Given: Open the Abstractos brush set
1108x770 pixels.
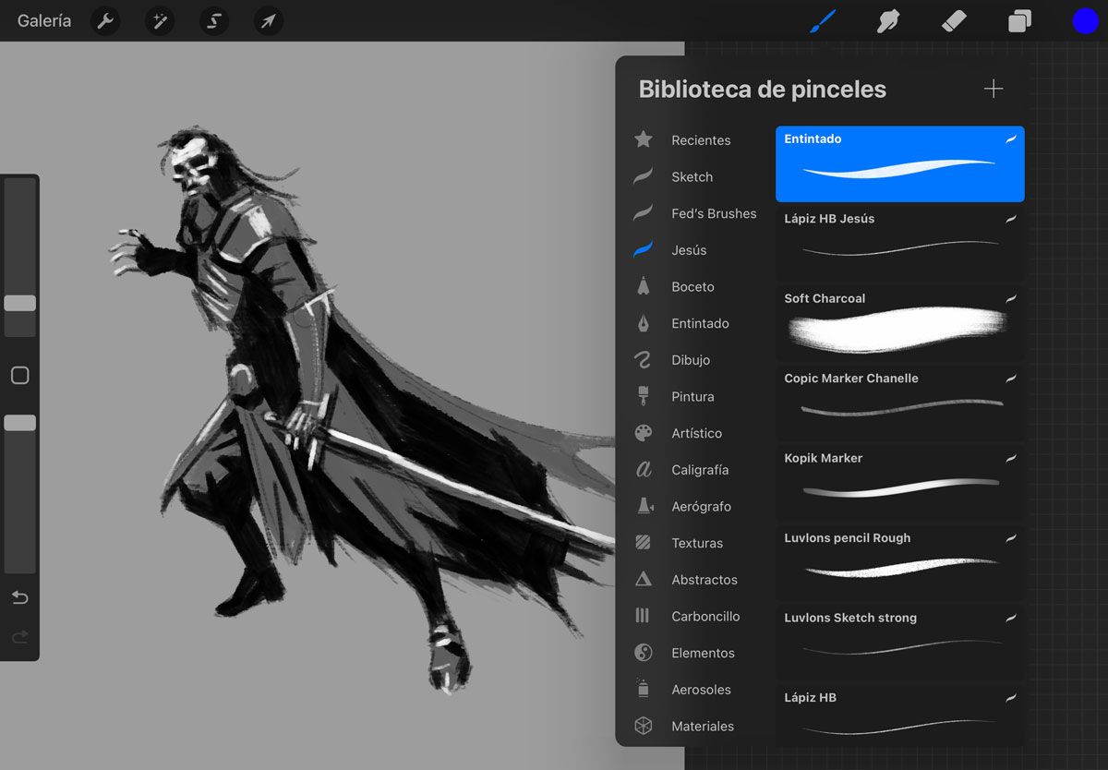Looking at the screenshot, I should click(705, 580).
